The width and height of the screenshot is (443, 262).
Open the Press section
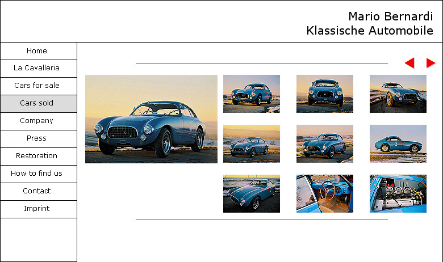coord(37,138)
